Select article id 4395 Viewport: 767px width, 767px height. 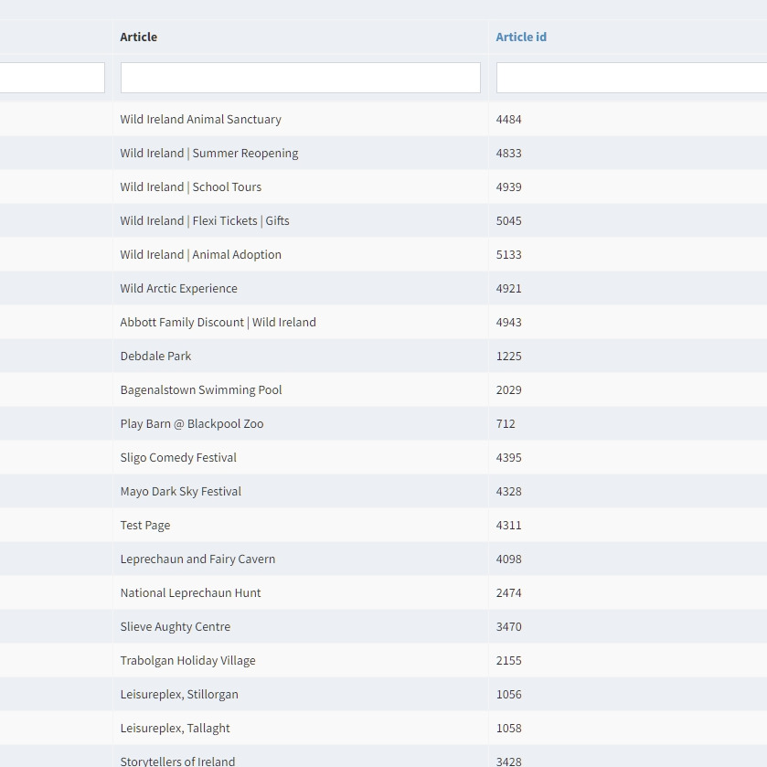tap(508, 457)
